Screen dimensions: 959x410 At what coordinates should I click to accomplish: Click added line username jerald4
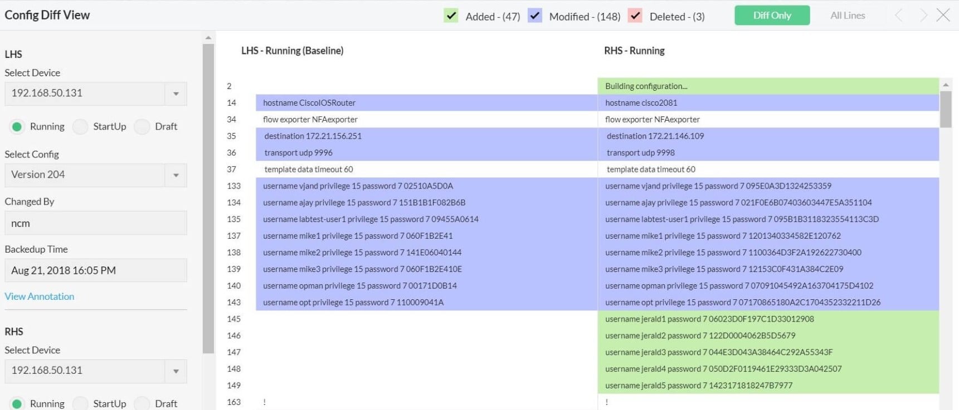[x=768, y=369]
